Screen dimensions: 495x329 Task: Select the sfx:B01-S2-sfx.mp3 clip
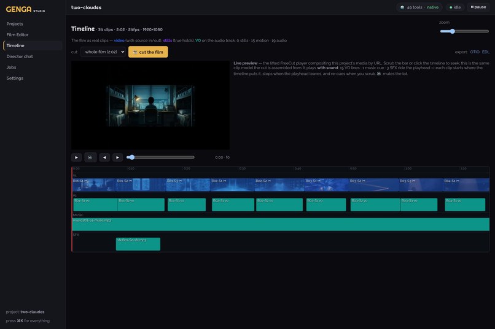coord(138,244)
